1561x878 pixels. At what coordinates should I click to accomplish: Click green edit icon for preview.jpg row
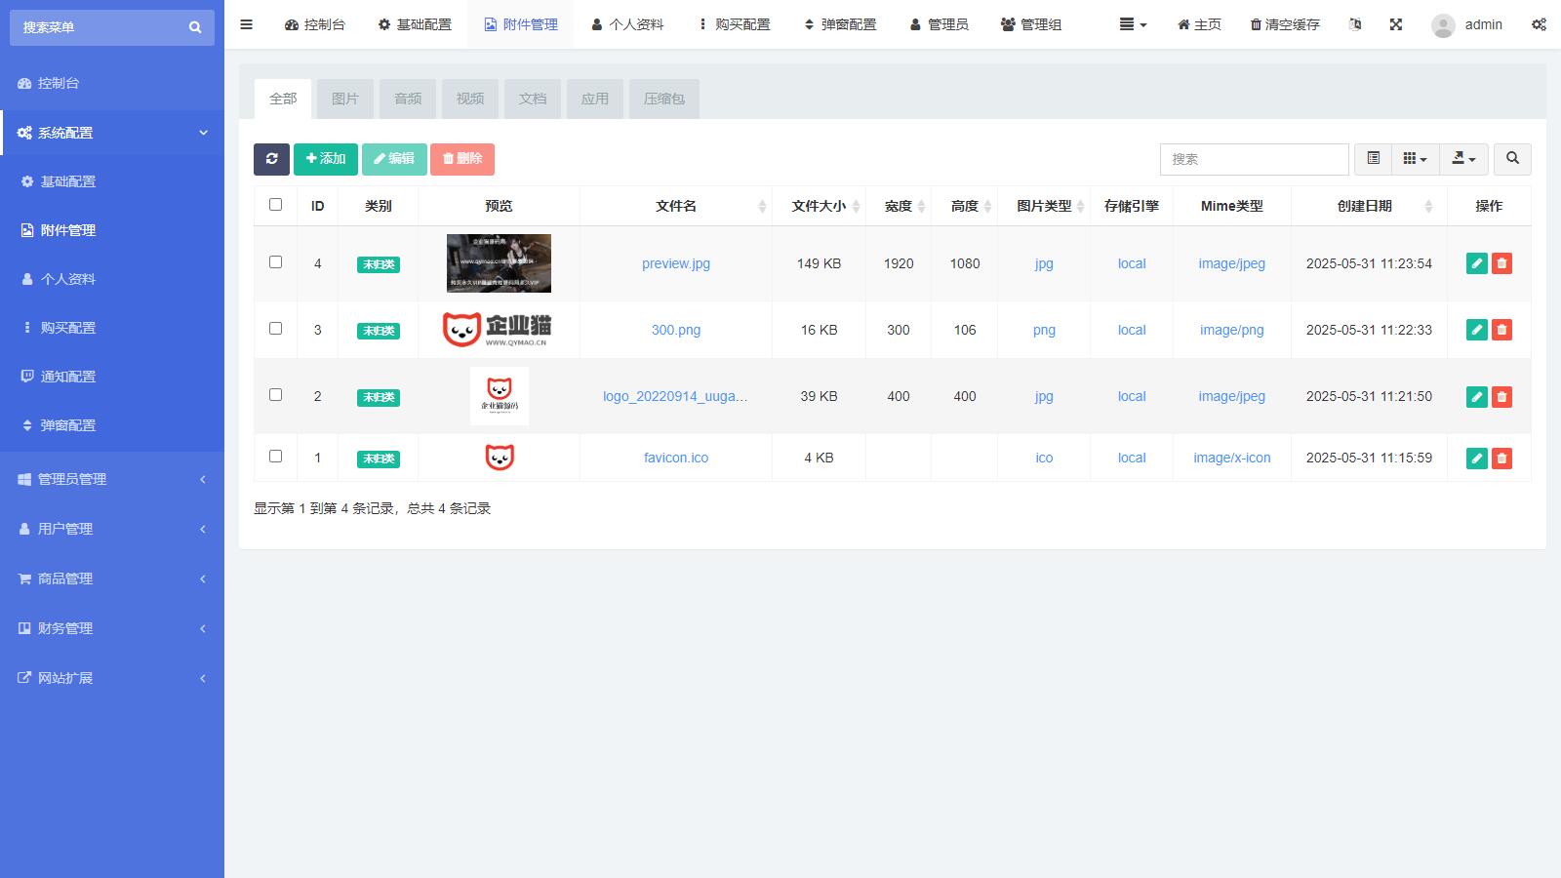(1476, 263)
